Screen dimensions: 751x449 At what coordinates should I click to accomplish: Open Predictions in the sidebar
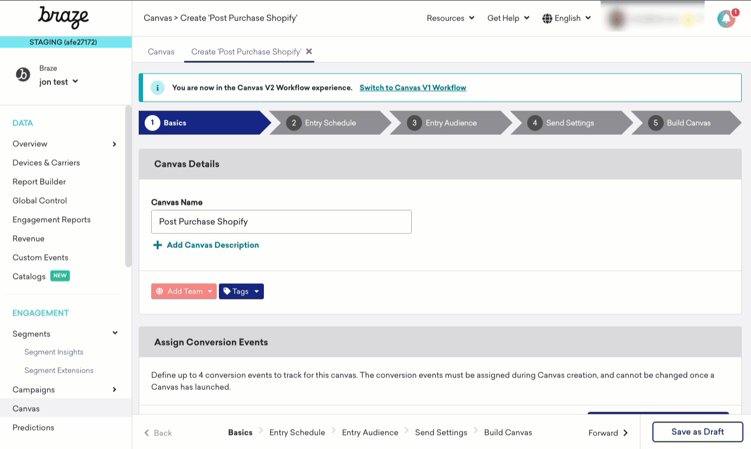(x=33, y=428)
